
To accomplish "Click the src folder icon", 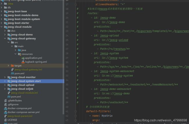I will click(x=13, y=42).
